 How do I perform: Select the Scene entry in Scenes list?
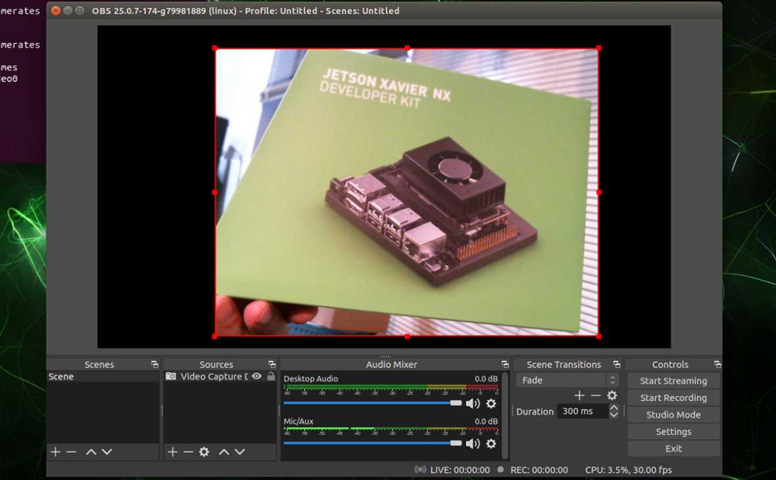pos(103,377)
